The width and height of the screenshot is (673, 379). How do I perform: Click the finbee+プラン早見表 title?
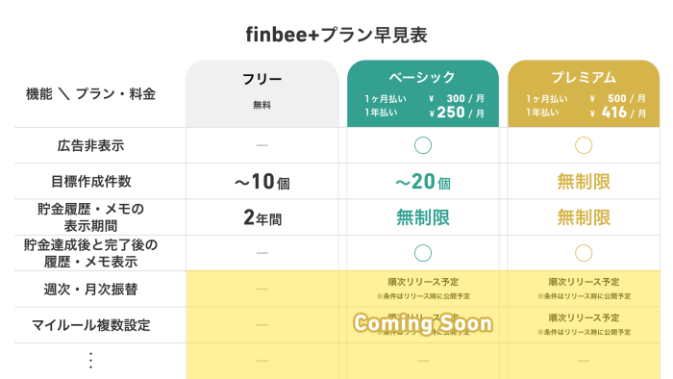click(x=336, y=35)
